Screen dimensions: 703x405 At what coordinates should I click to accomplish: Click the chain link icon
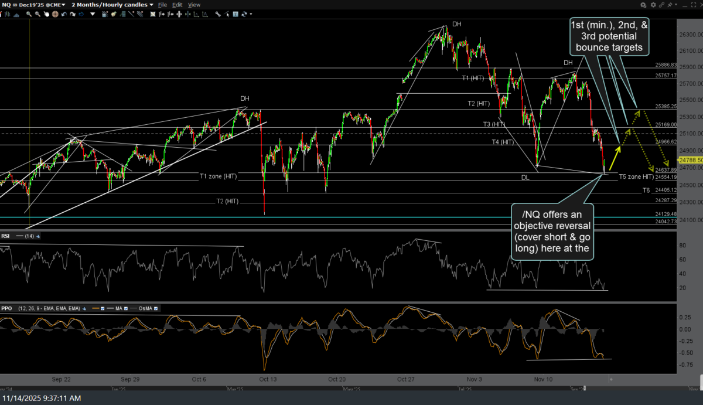pyautogui.click(x=662, y=5)
